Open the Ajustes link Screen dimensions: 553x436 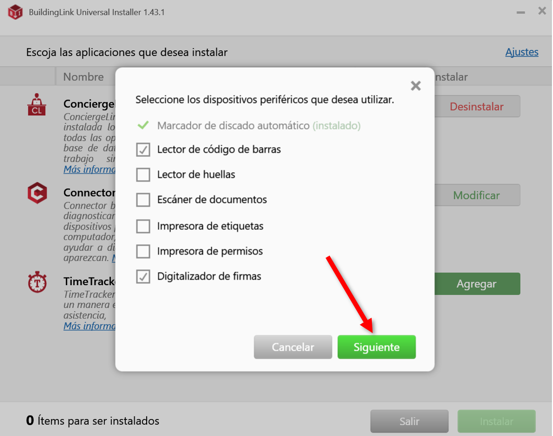pos(522,52)
